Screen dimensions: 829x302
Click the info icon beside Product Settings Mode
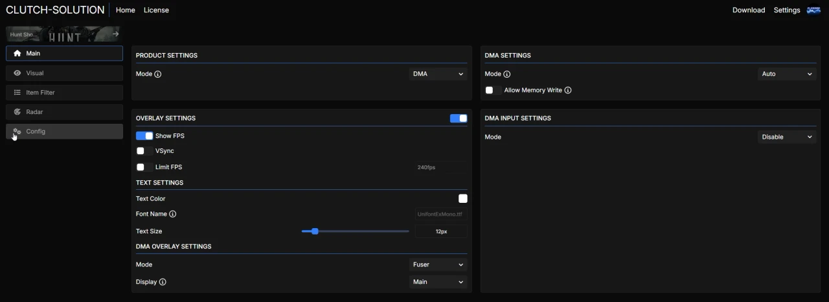pos(158,74)
